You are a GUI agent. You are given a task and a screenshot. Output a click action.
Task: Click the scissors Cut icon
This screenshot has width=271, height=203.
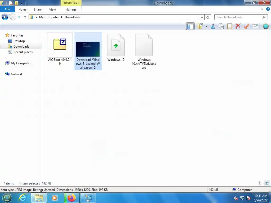pyautogui.click(x=213, y=26)
